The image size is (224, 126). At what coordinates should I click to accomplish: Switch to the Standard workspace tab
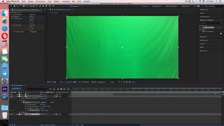point(156,6)
